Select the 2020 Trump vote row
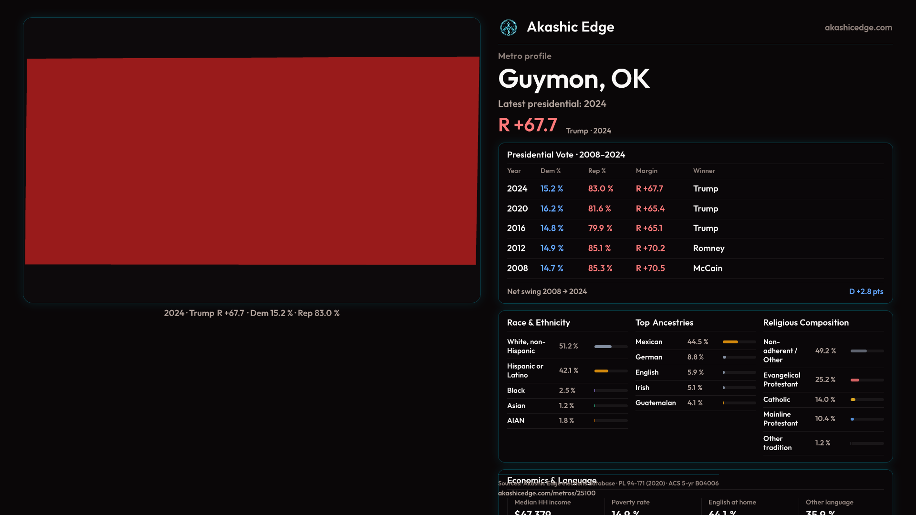 (695, 209)
